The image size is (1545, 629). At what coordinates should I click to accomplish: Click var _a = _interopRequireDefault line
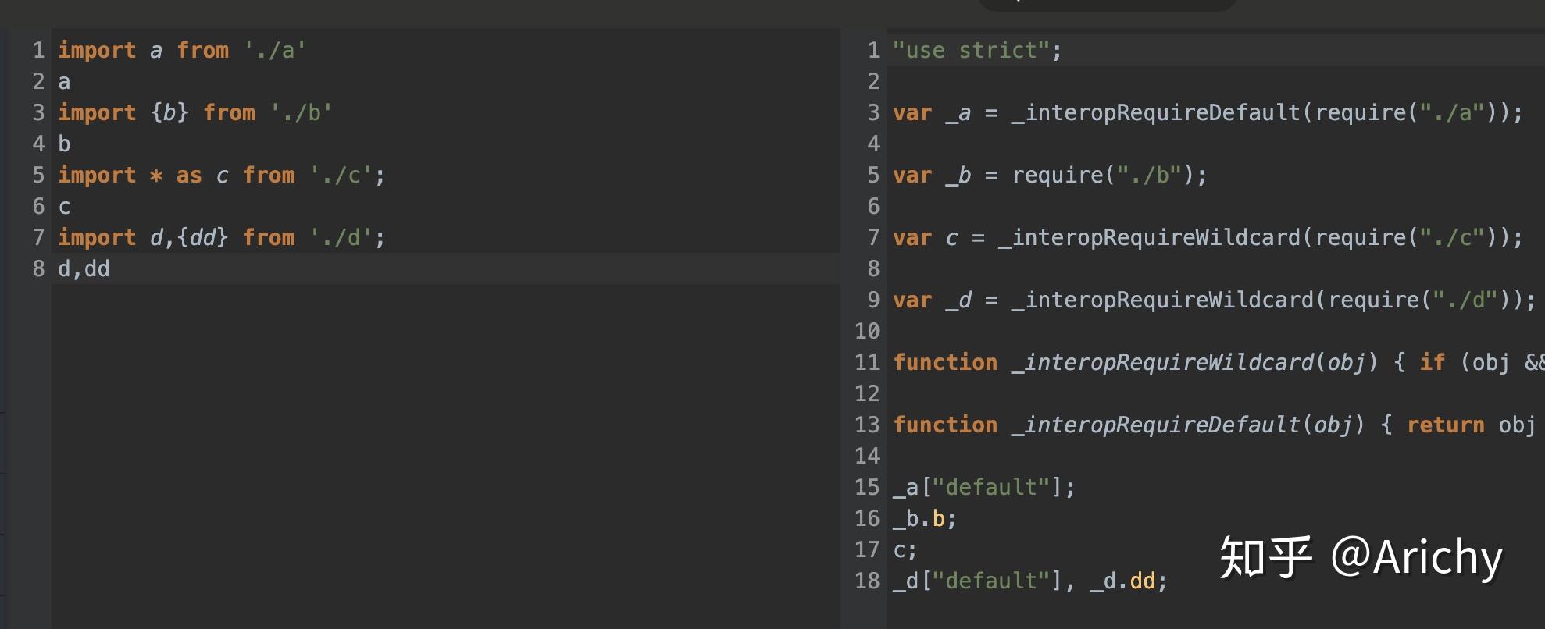tap(1208, 112)
